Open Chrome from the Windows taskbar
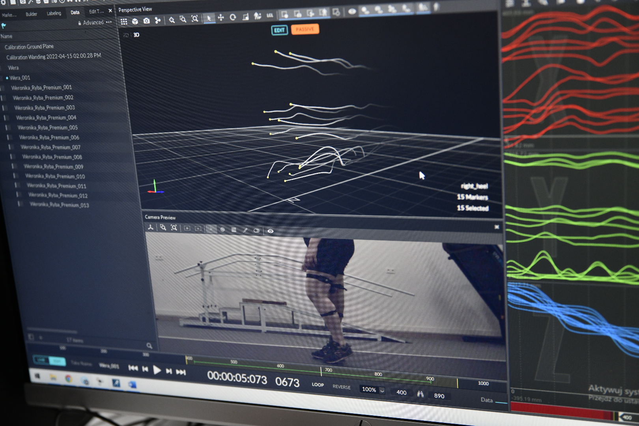The height and width of the screenshot is (426, 639). [x=69, y=379]
